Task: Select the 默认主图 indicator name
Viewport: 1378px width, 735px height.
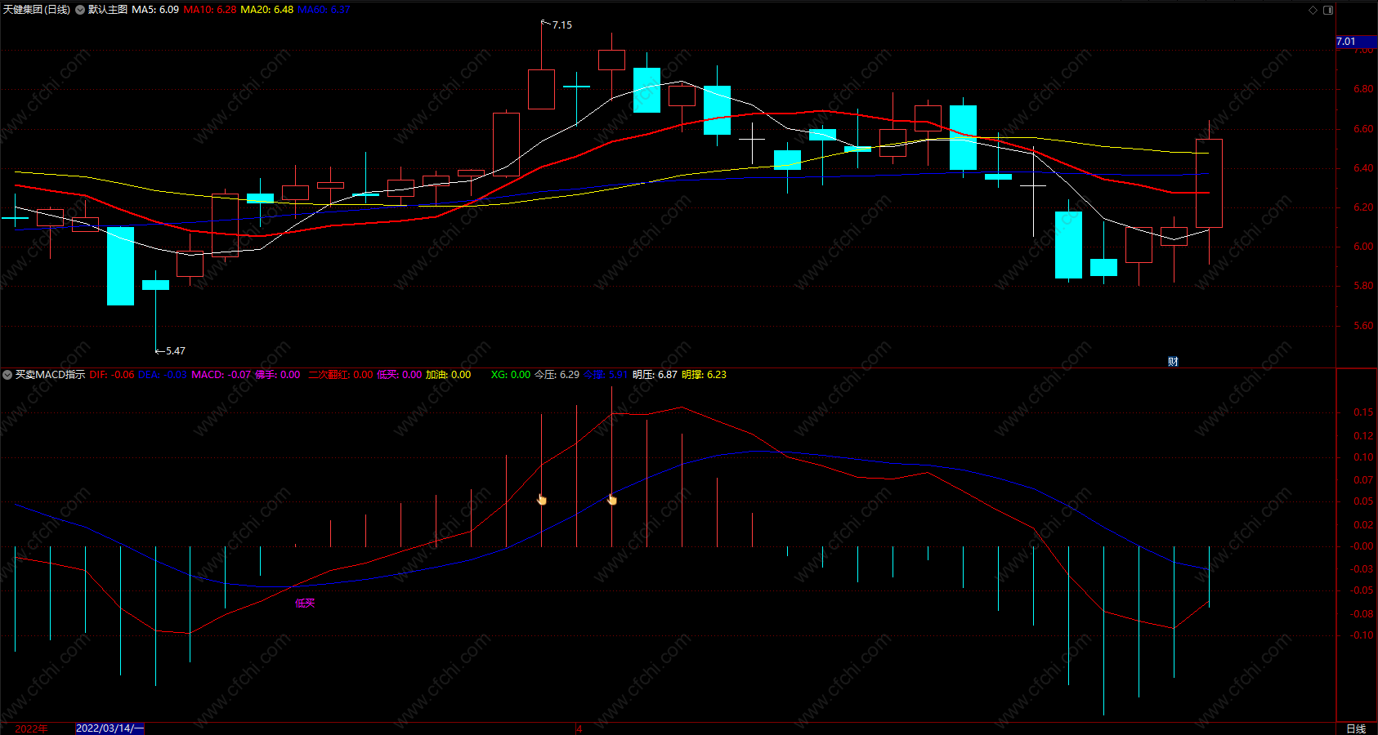Action: pyautogui.click(x=108, y=10)
